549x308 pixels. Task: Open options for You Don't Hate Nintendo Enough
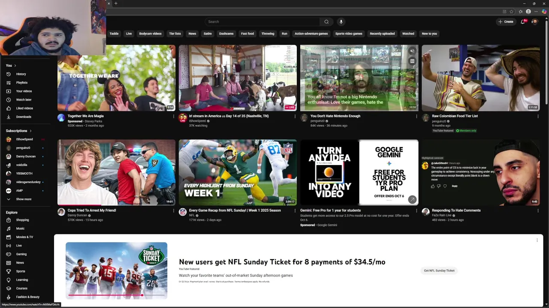(x=416, y=116)
